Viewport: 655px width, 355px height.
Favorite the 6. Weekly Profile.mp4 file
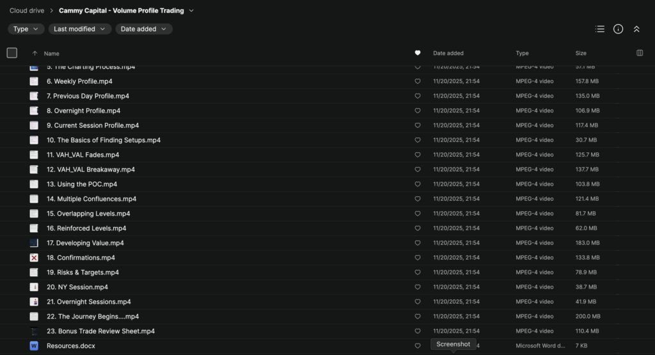click(418, 81)
